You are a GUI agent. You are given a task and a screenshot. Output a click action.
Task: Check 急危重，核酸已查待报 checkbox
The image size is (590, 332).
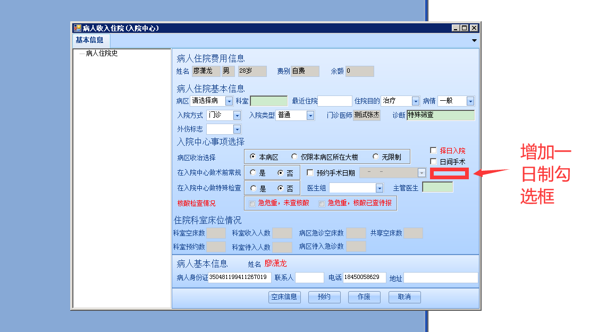click(322, 204)
